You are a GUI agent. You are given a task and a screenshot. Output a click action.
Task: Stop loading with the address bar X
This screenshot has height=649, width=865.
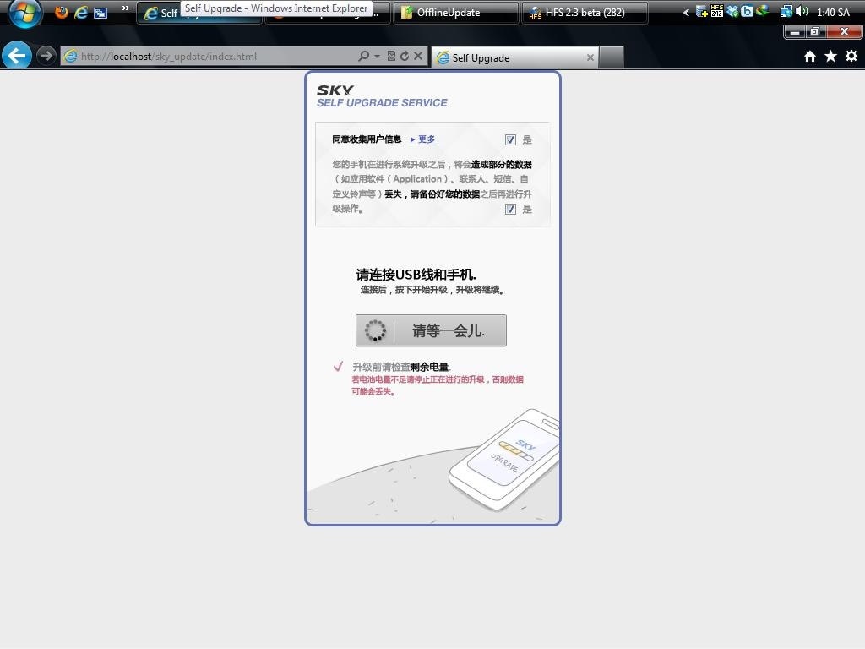[418, 57]
